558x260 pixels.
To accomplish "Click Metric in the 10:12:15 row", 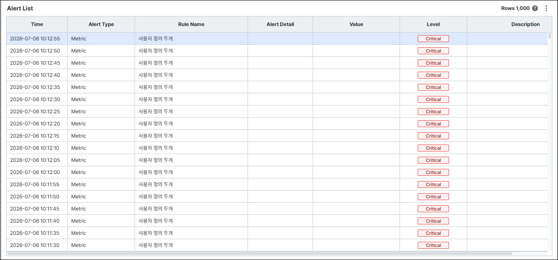I will coord(79,136).
